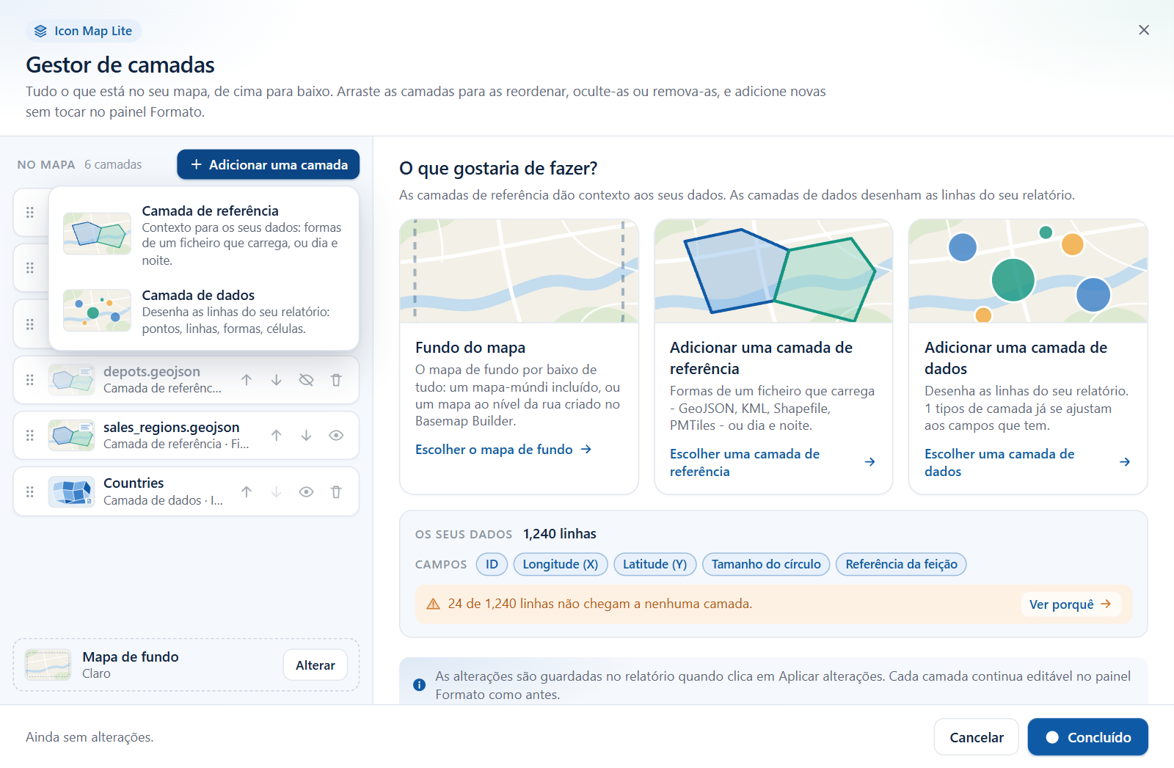Click the reference layer card illustration
This screenshot has width=1174, height=768.
pos(773,271)
